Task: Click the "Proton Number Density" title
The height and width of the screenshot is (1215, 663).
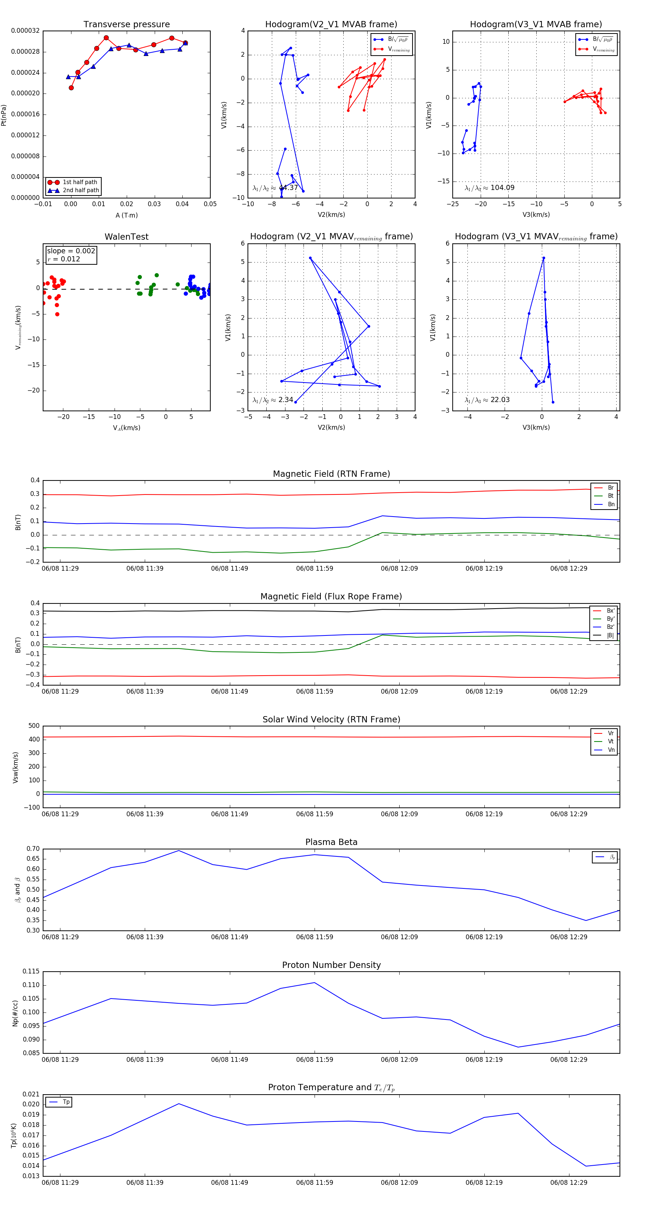Action: (331, 965)
